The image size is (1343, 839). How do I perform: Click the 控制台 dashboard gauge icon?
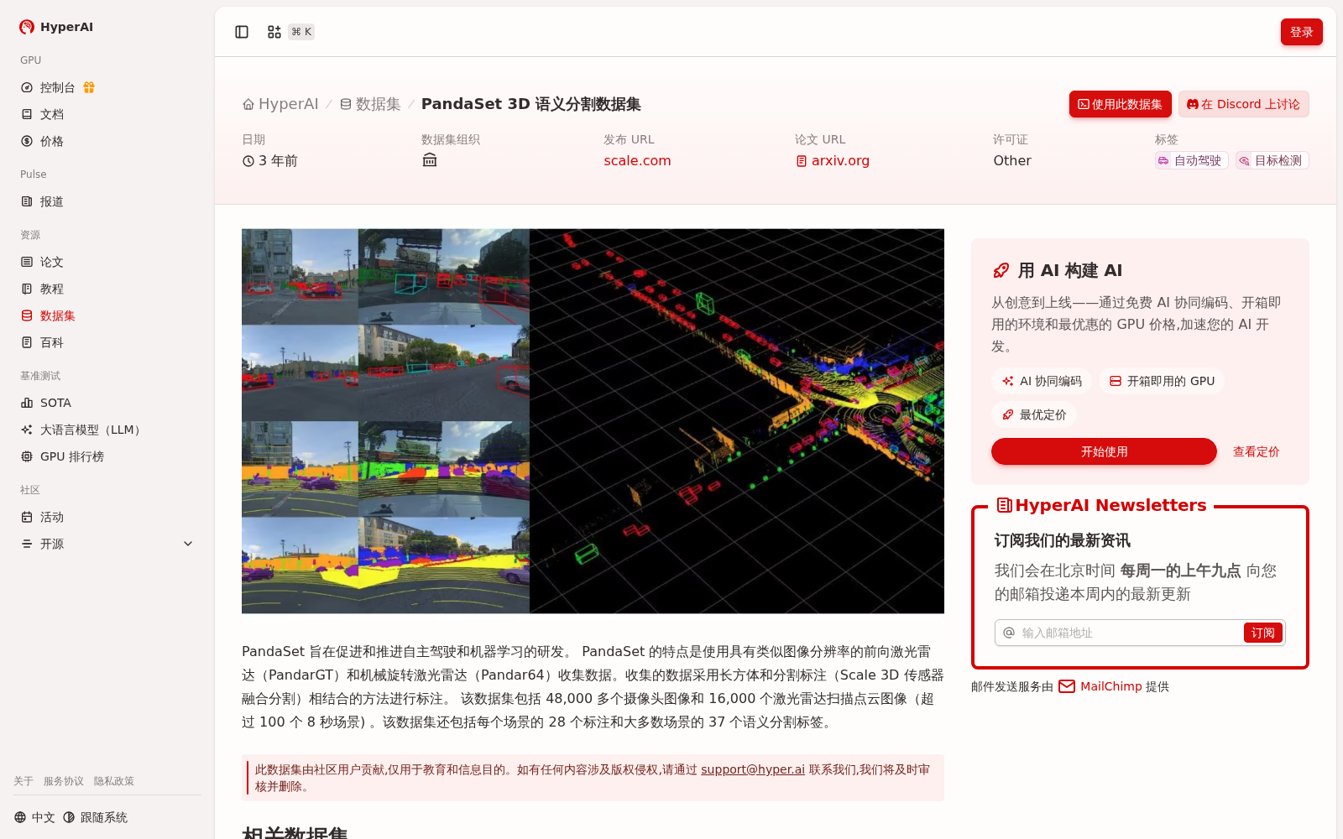click(x=27, y=87)
